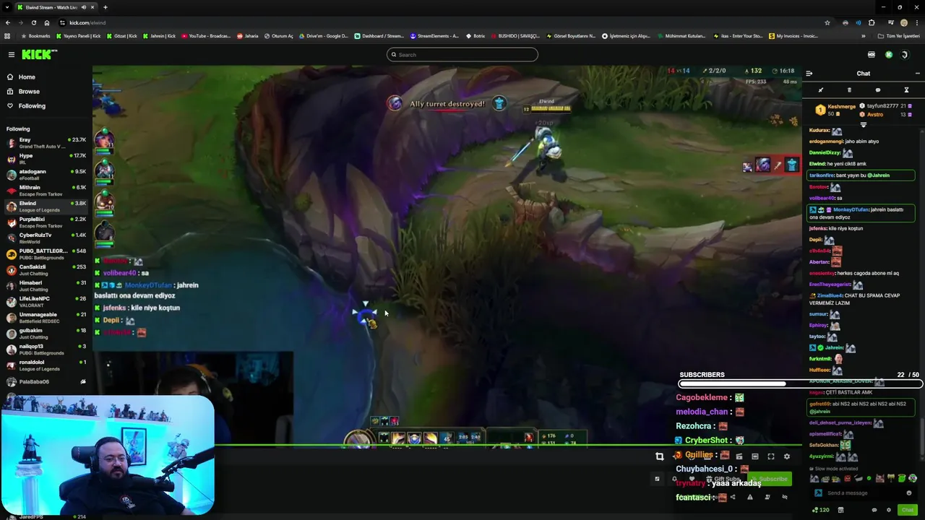The image size is (925, 520).
Task: Open the Tüm Yer İşaretleri bookmarks folder
Action: tap(899, 36)
